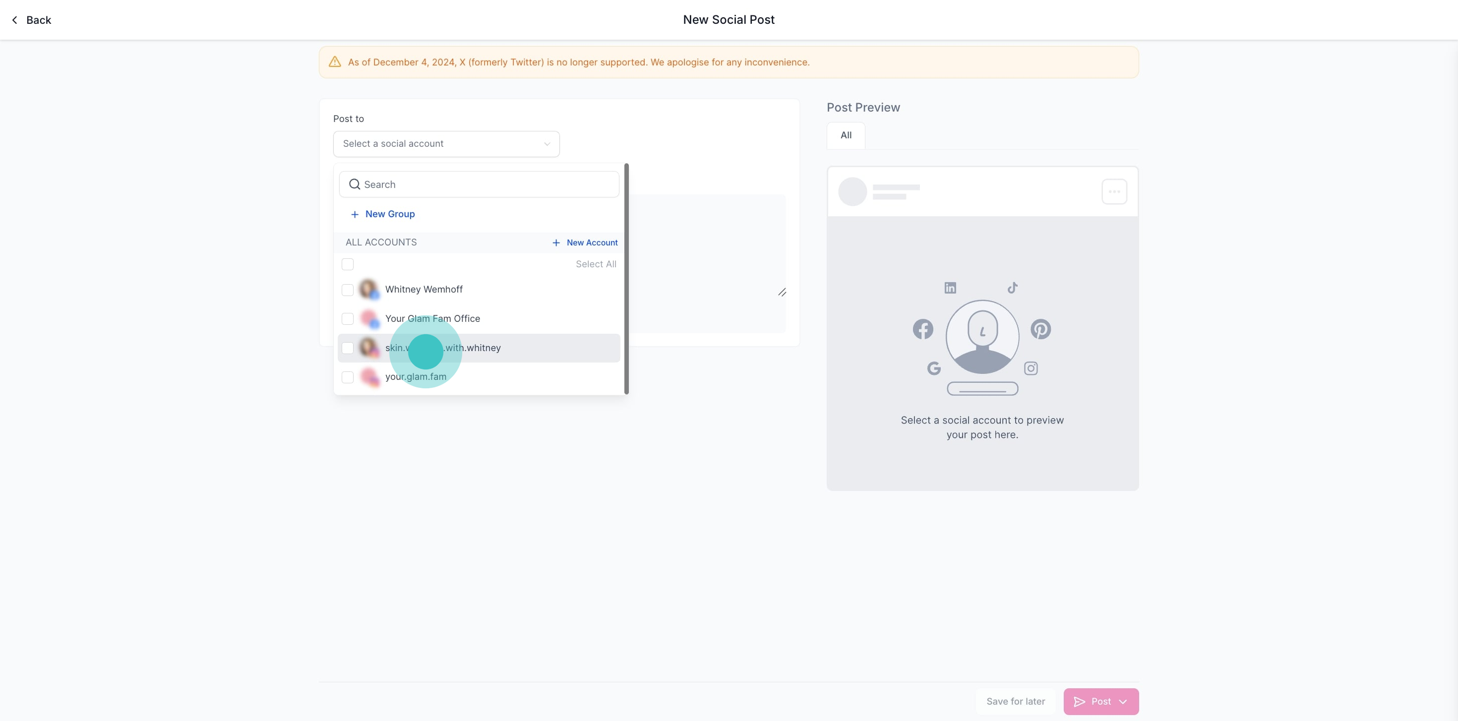Click the three-dot menu in preview card

click(1114, 192)
